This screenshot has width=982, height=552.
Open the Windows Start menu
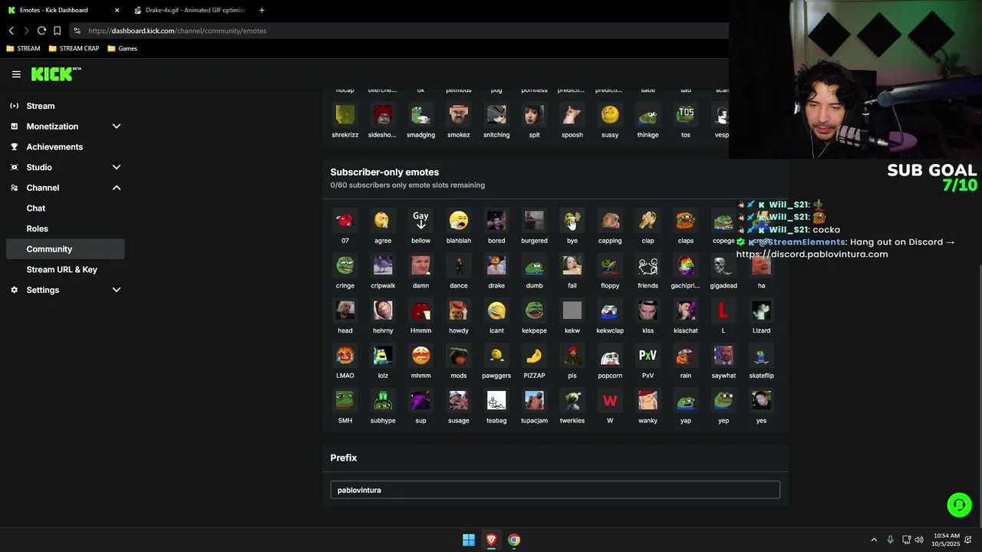(x=469, y=540)
